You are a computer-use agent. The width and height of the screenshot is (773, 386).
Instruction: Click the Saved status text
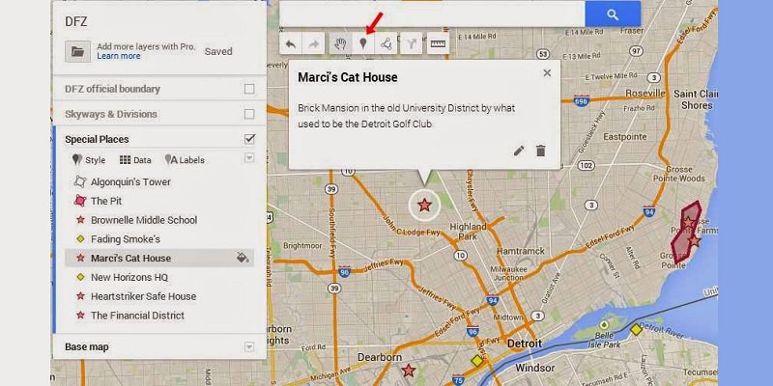coord(218,51)
